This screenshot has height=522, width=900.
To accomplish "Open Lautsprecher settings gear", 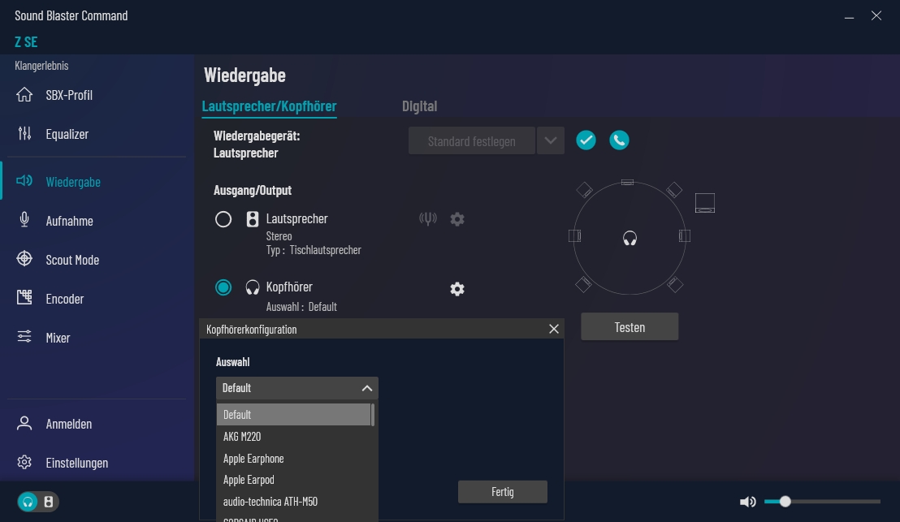I will 456,219.
